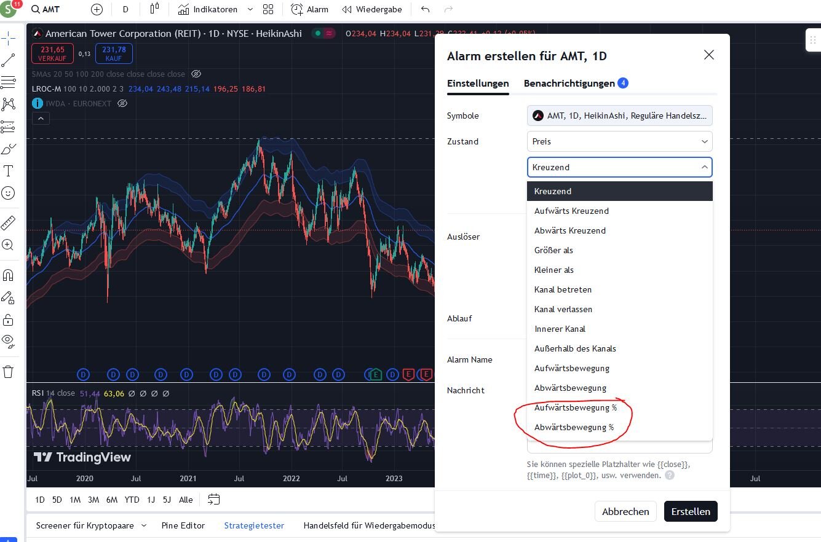The image size is (821, 542).
Task: Open the Strategietester tab
Action: pos(254,525)
